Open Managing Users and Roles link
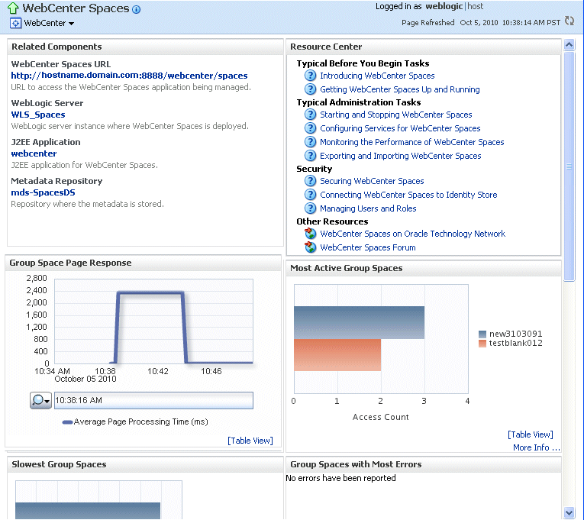 tap(369, 208)
